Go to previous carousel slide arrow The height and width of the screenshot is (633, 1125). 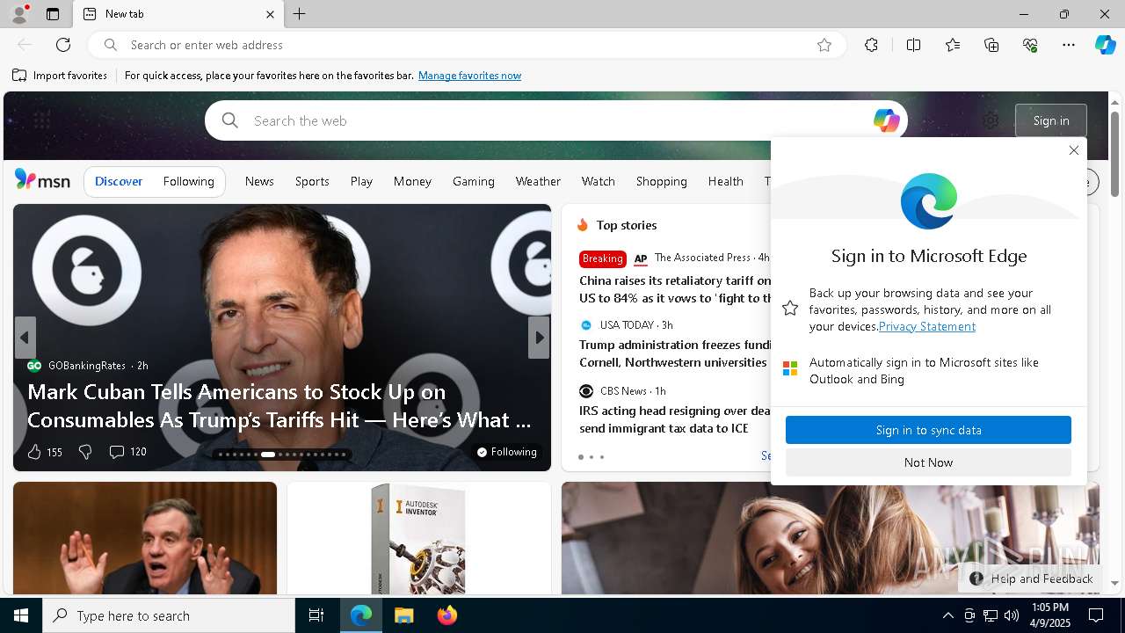click(25, 338)
